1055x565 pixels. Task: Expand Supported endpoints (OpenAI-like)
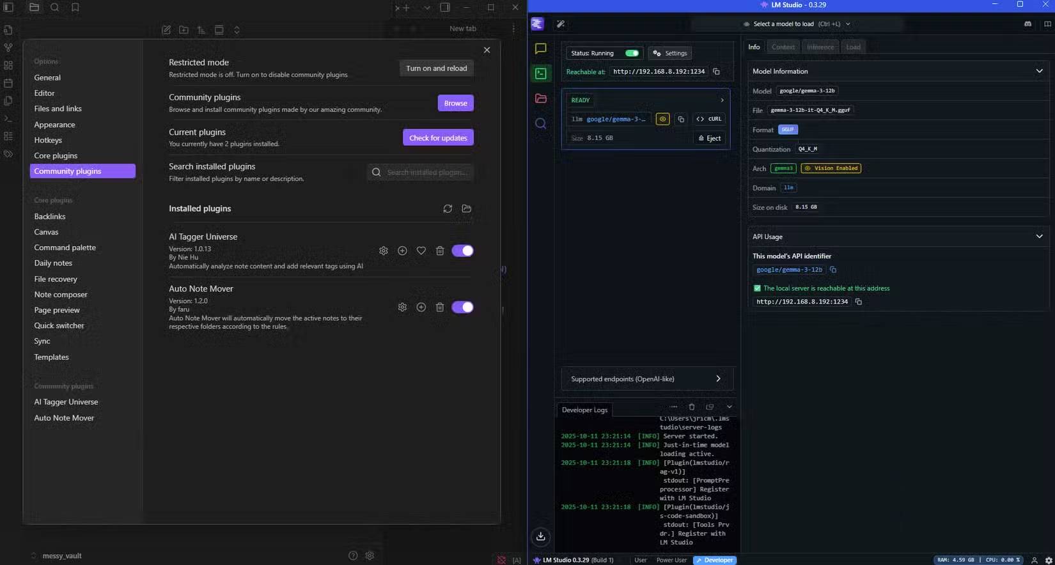point(647,379)
